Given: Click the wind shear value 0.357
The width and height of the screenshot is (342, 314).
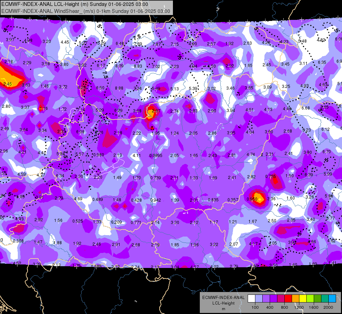Looking at the screenshot, I should [233, 200].
